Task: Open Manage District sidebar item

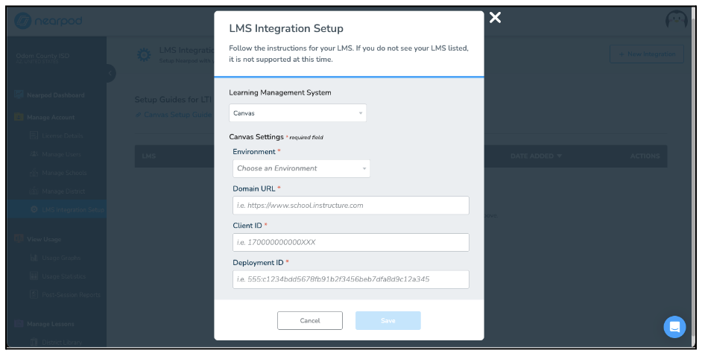Action: [63, 191]
